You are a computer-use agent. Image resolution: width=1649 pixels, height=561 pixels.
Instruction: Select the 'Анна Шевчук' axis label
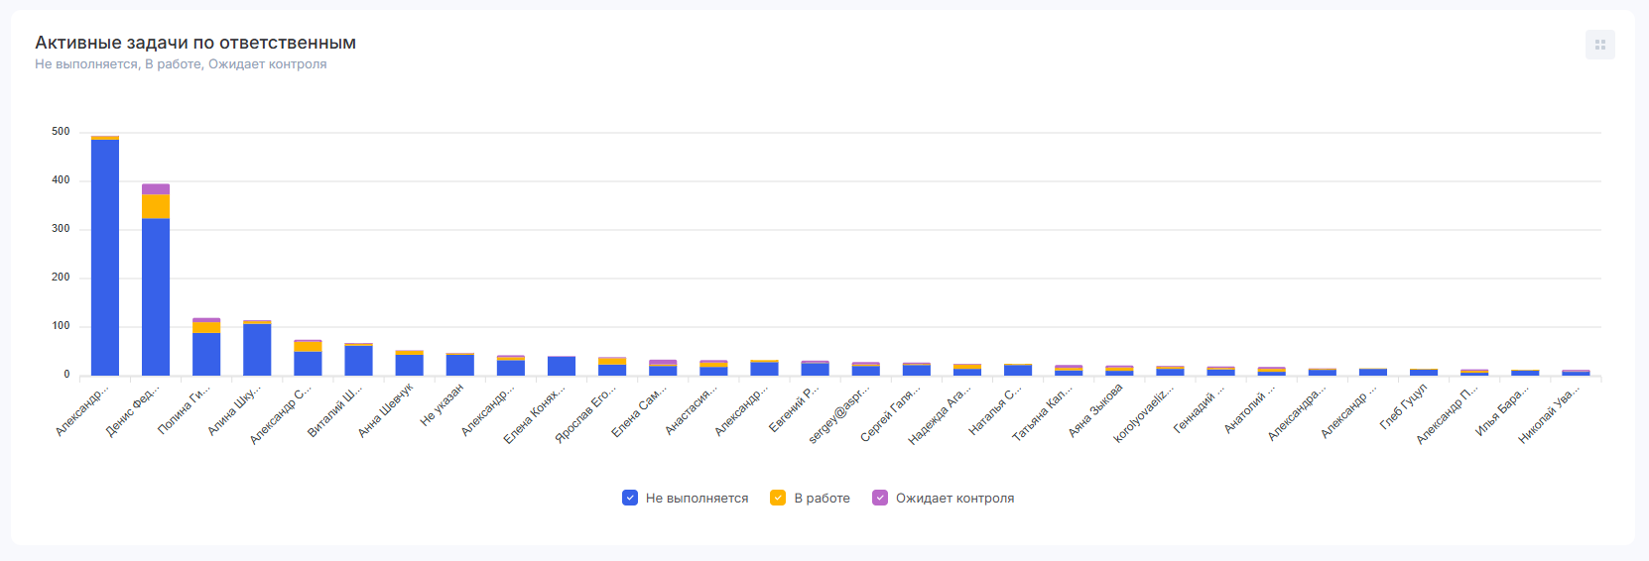(x=387, y=409)
